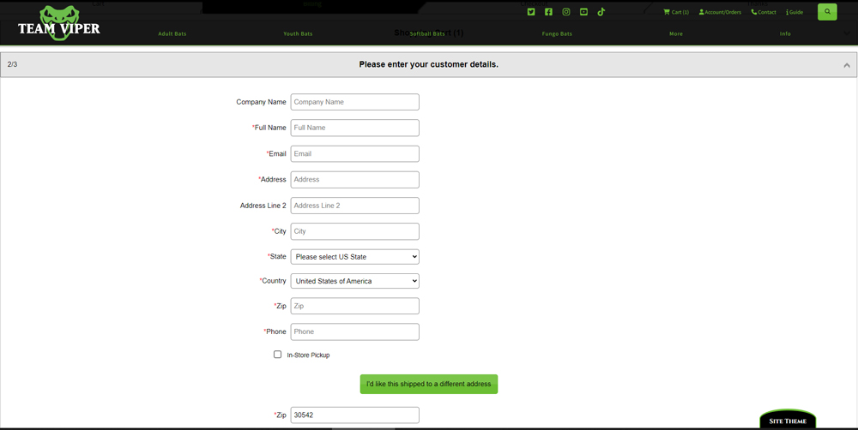Open the Country dropdown selector
The height and width of the screenshot is (430, 858).
(x=354, y=281)
